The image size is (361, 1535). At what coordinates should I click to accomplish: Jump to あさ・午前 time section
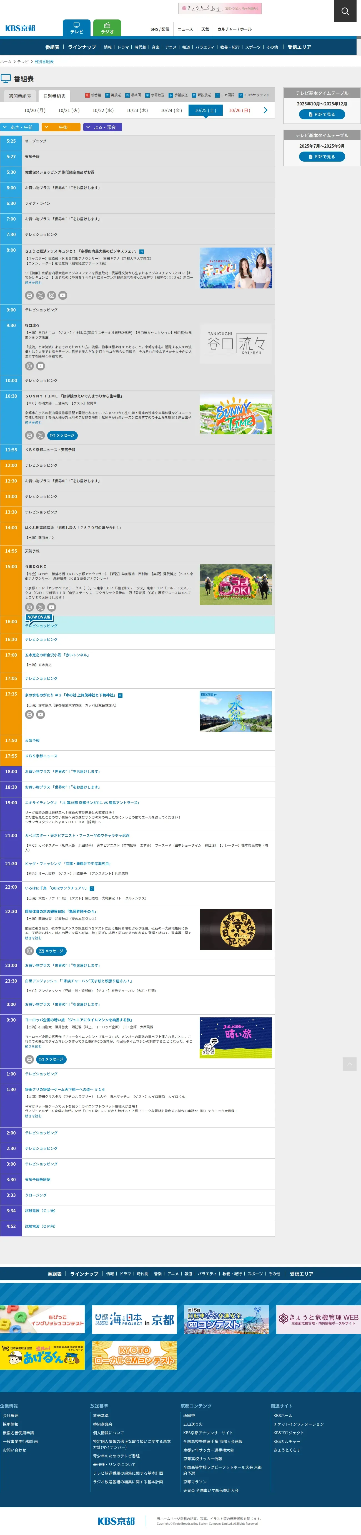pyautogui.click(x=20, y=127)
